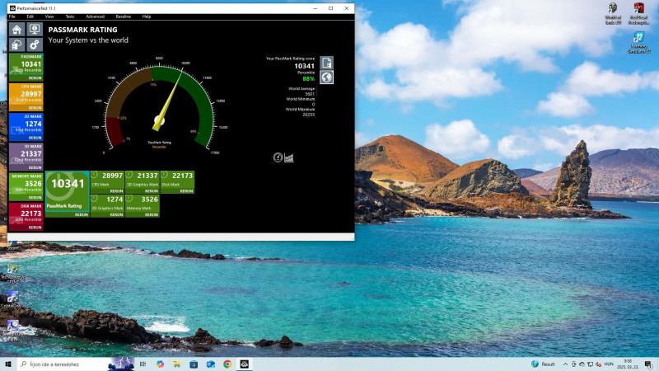This screenshot has height=371, width=659.
Task: Click RERUN on the sidebar 3D Mark tile
Action: pyautogui.click(x=35, y=168)
